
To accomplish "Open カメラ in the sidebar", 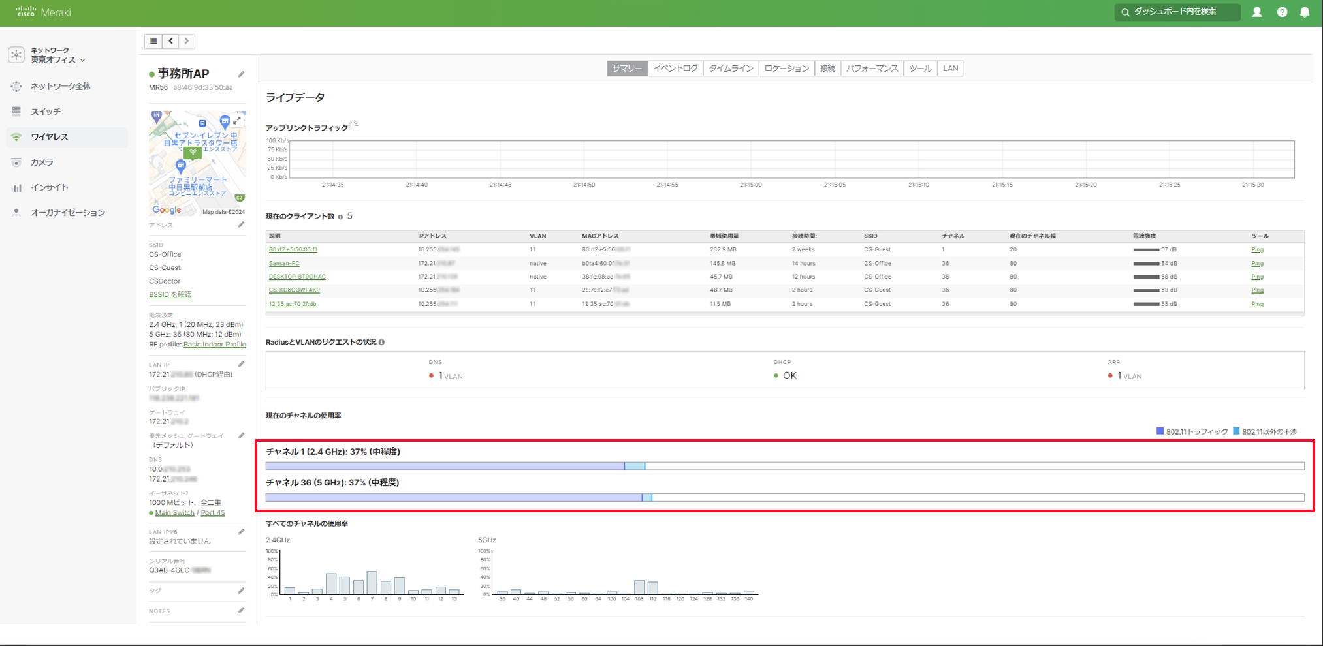I will 42,162.
